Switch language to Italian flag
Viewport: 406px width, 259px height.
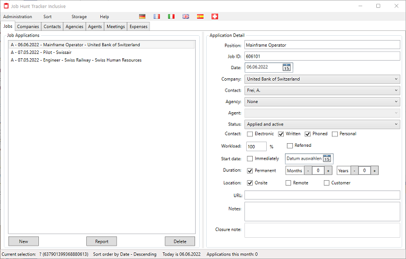(171, 16)
